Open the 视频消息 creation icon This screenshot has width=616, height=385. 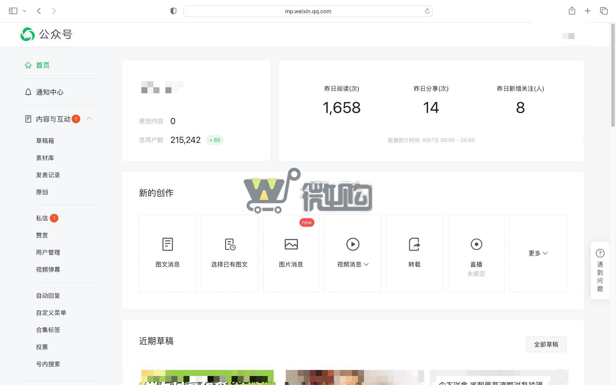[x=353, y=244]
